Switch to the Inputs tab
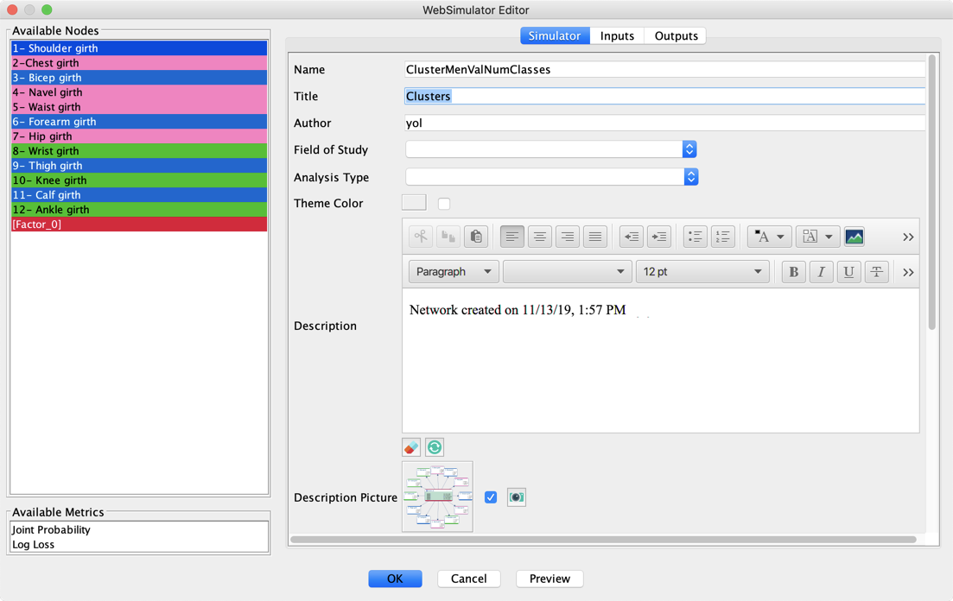 [617, 35]
